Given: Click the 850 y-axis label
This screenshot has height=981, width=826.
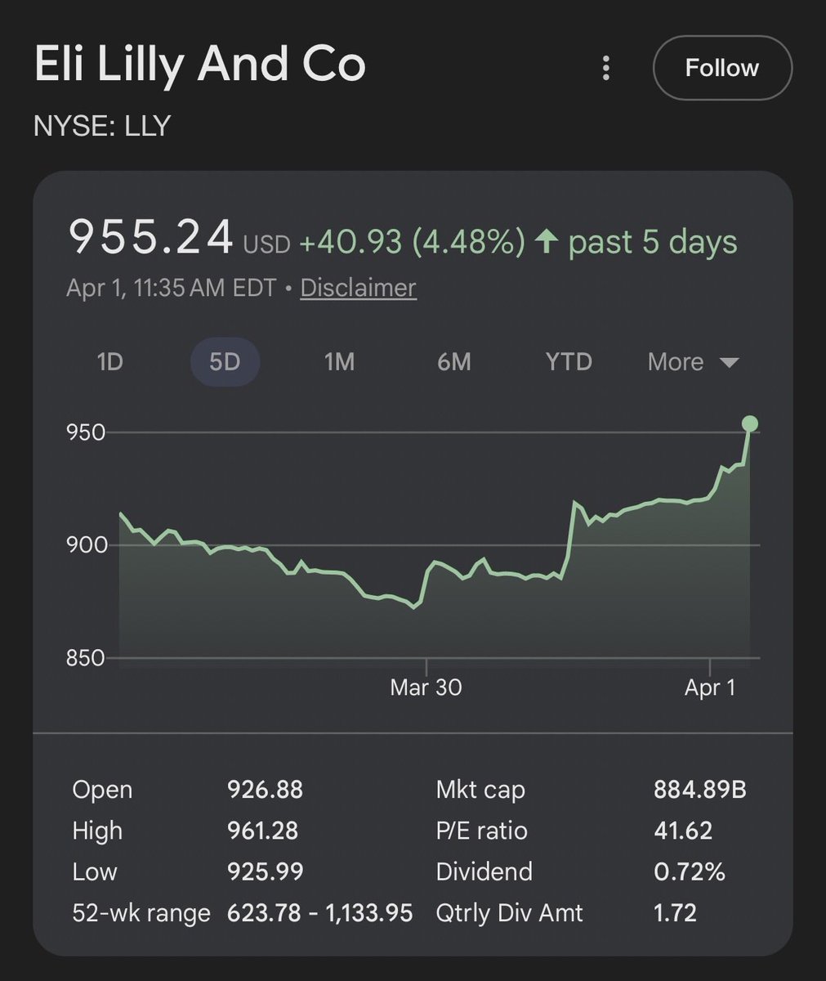Looking at the screenshot, I should point(86,658).
